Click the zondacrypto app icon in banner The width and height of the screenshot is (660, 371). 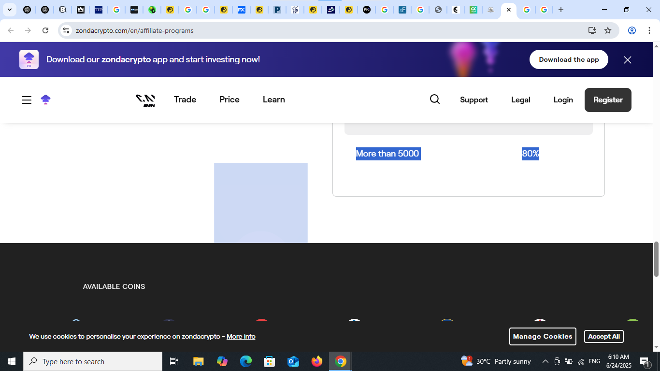coord(29,59)
